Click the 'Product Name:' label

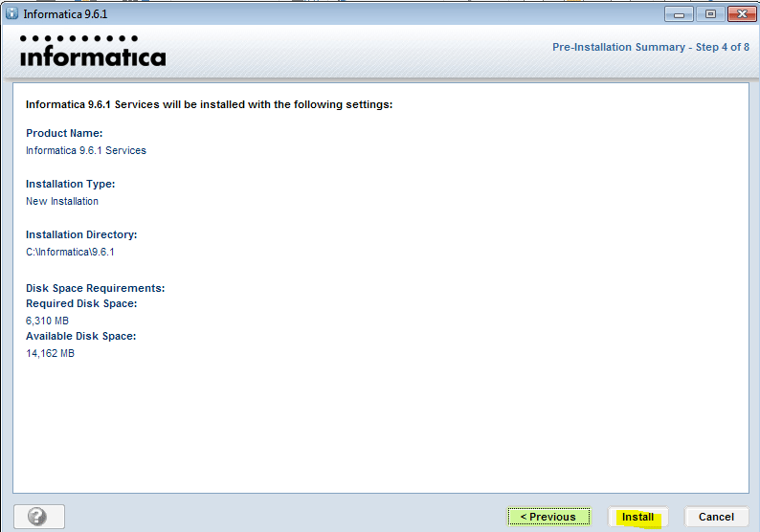(64, 133)
